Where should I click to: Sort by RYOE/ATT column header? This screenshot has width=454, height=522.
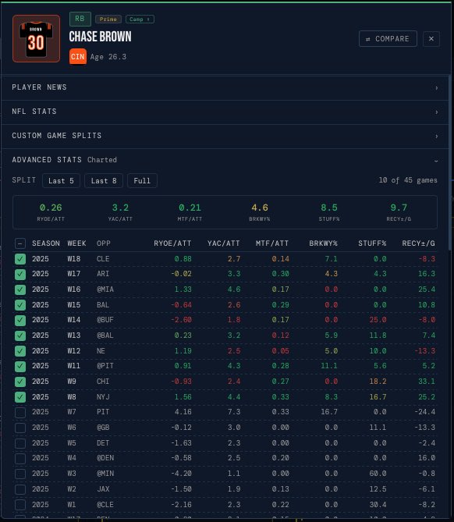172,243
